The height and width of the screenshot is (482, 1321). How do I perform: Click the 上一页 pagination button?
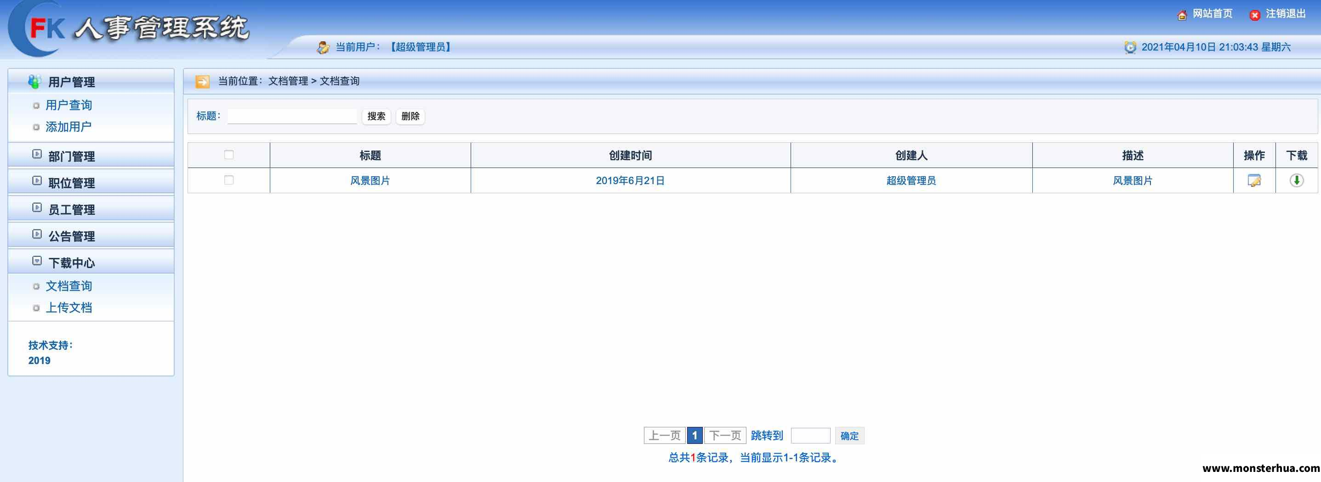(665, 435)
